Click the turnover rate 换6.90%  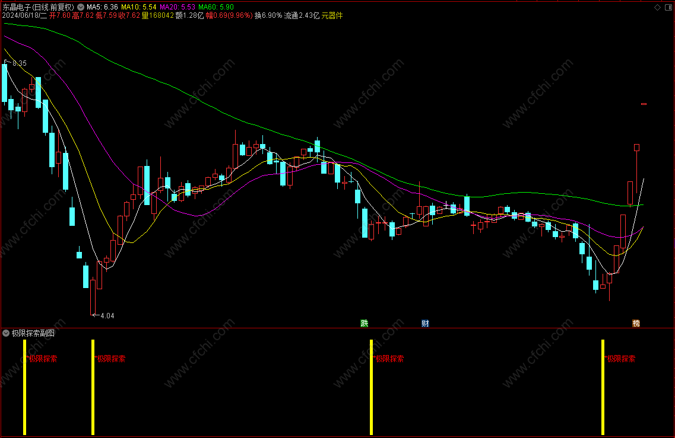click(x=268, y=16)
